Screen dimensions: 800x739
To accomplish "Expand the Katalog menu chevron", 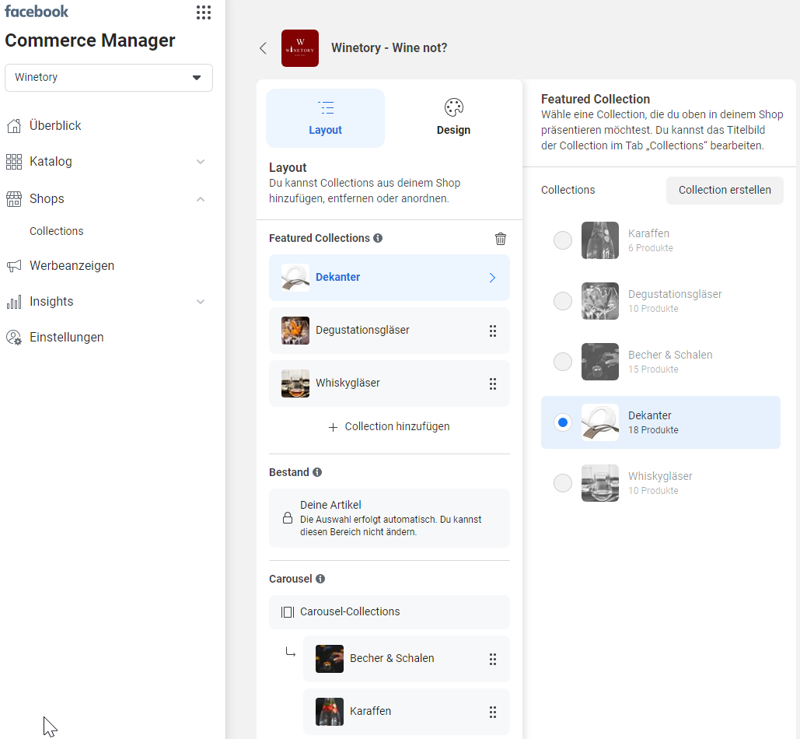I will 201,162.
